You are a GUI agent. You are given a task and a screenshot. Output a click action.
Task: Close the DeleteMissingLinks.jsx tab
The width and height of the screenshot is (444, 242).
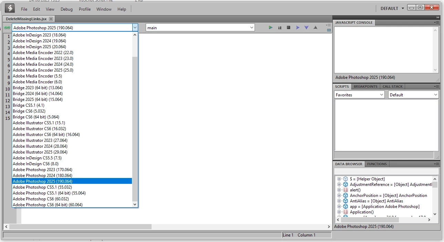click(x=51, y=19)
